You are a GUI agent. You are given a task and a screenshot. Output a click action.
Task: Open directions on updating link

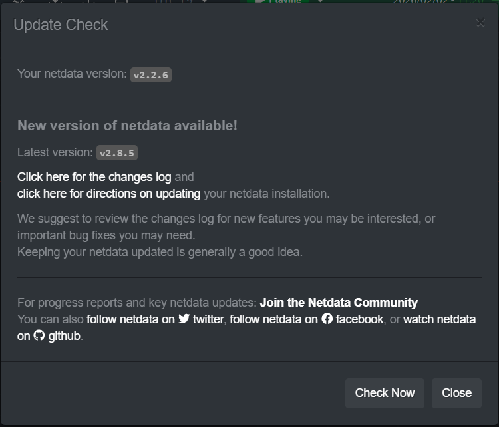point(108,194)
